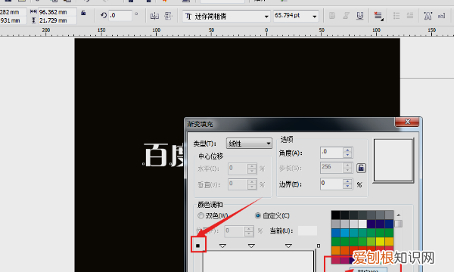This screenshot has width=454, height=272.
Task: Select the black square start gradient marker
Action: (x=198, y=246)
